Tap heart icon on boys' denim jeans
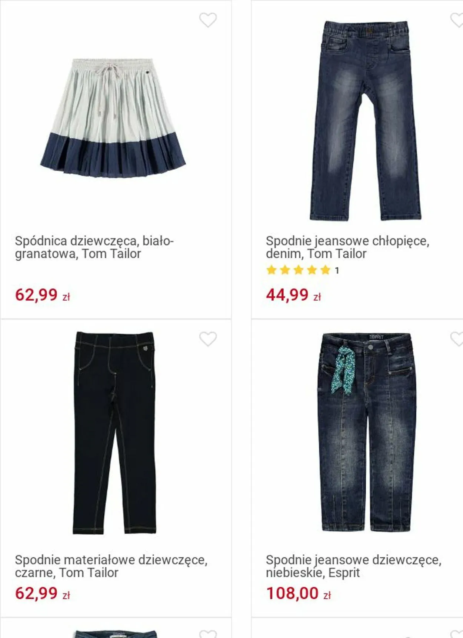The height and width of the screenshot is (638, 463). tap(457, 20)
